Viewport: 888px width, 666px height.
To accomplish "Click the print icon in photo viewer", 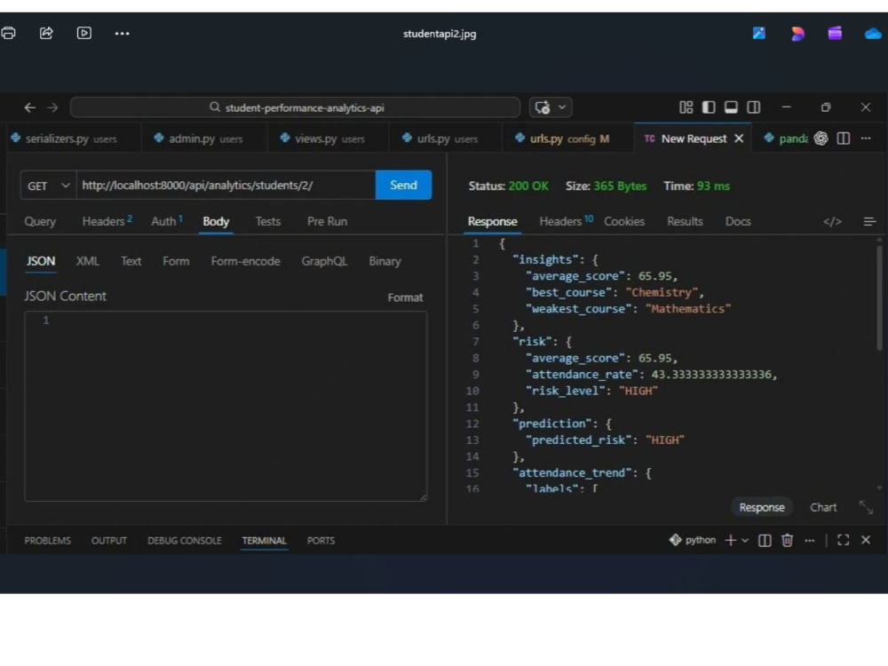I will pyautogui.click(x=8, y=33).
